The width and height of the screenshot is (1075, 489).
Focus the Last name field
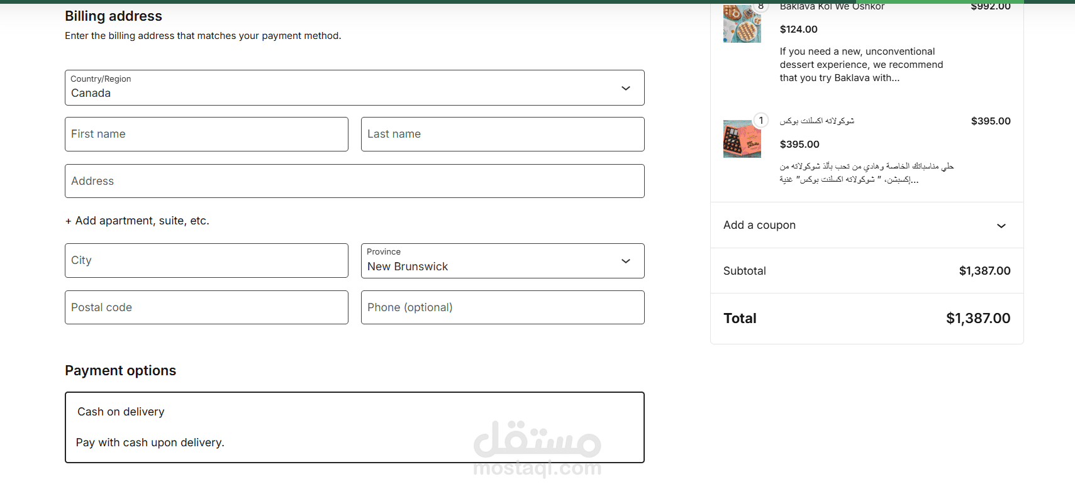pos(503,134)
